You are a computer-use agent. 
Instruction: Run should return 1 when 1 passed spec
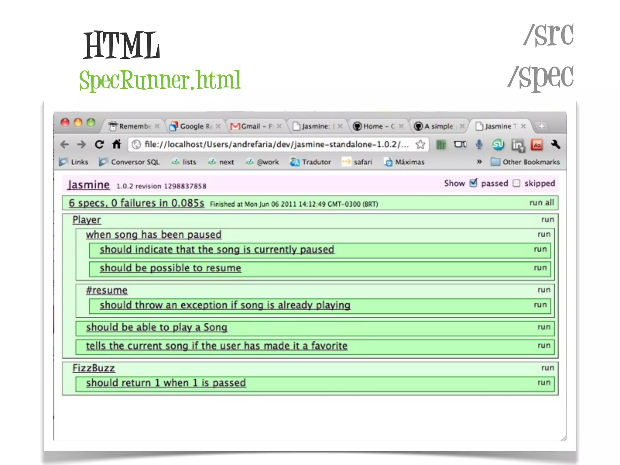point(544,383)
